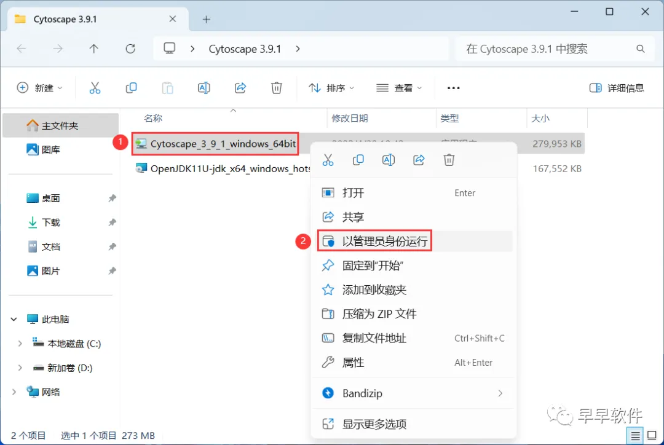
Task: Open the three-dots more options menu
Action: (x=454, y=88)
